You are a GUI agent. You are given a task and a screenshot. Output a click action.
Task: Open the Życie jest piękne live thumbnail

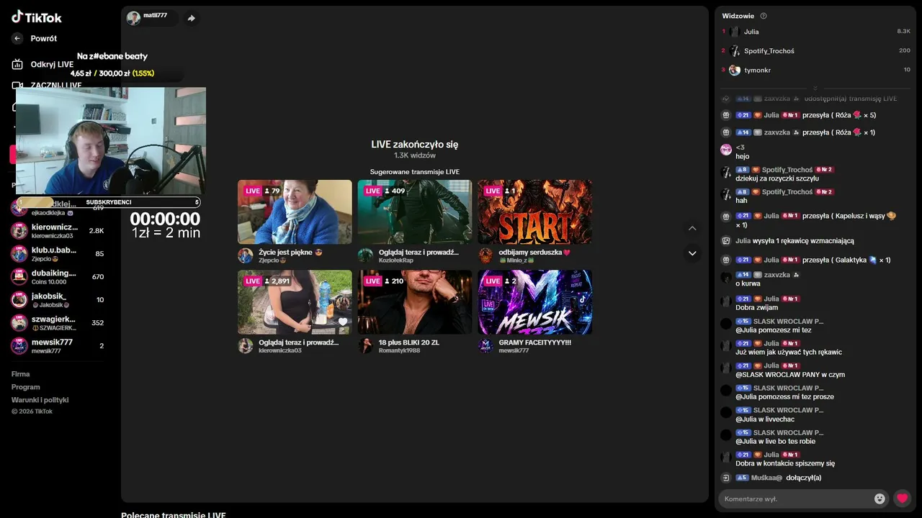pyautogui.click(x=295, y=212)
